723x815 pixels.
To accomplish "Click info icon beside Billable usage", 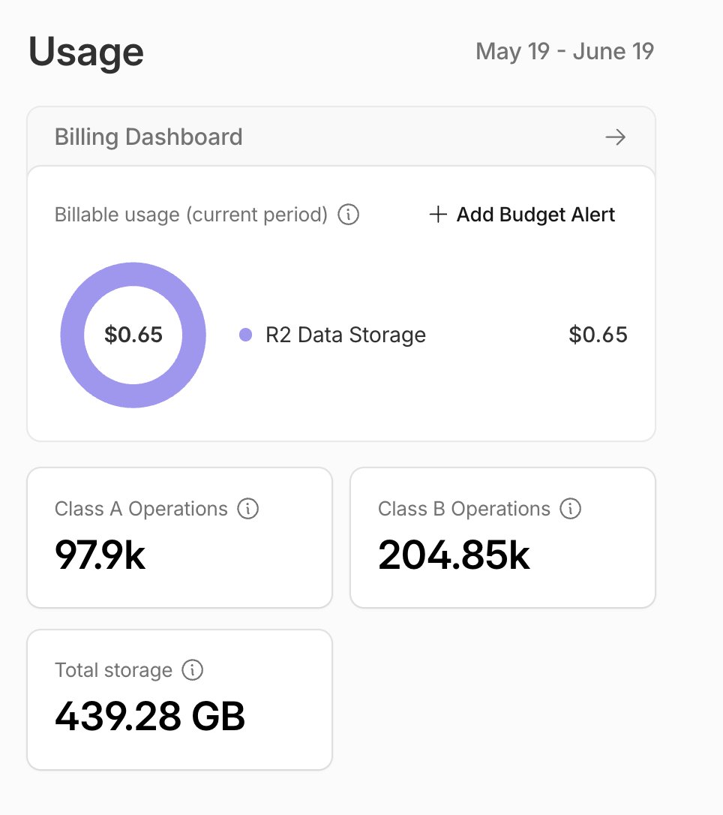I will pyautogui.click(x=348, y=214).
